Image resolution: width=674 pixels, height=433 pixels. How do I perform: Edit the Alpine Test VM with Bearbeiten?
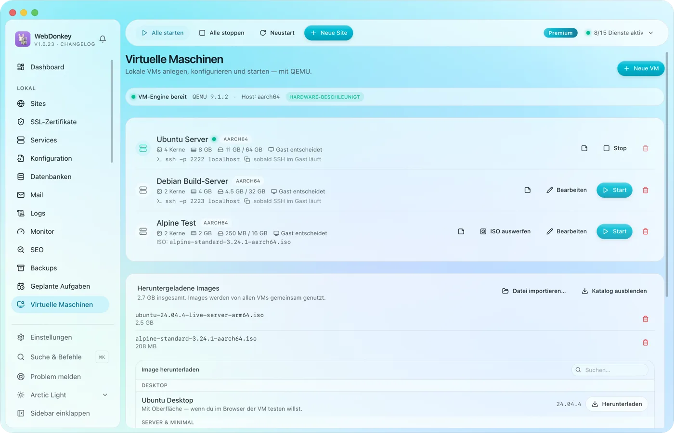click(567, 231)
